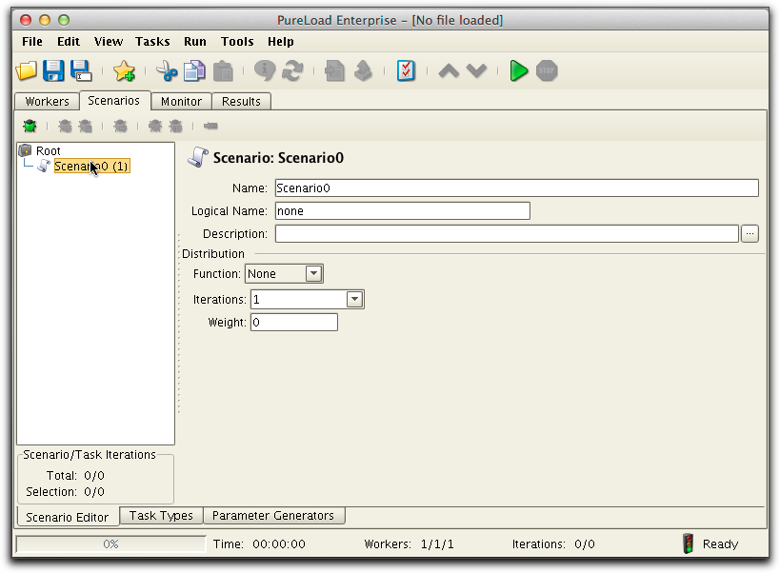This screenshot has height=573, width=780.
Task: Open the Tools menu
Action: coord(237,41)
